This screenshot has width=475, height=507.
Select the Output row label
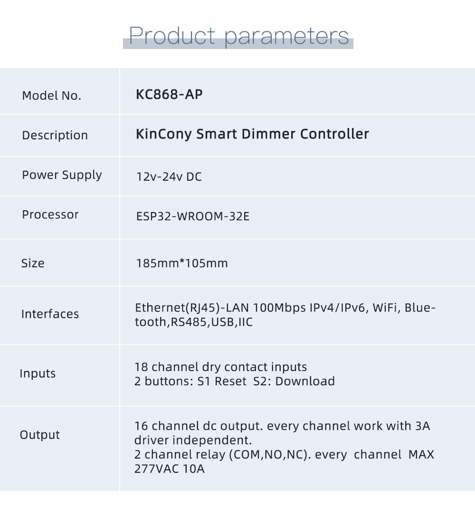[40, 435]
